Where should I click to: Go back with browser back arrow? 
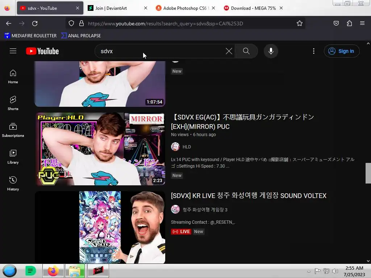pyautogui.click(x=9, y=24)
